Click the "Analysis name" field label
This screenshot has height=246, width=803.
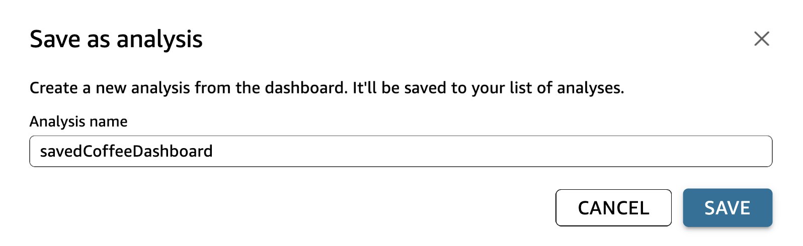click(78, 121)
